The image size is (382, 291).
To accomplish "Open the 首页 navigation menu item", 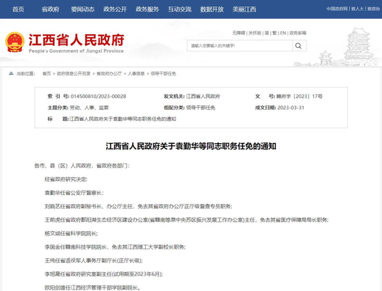I will (18, 9).
